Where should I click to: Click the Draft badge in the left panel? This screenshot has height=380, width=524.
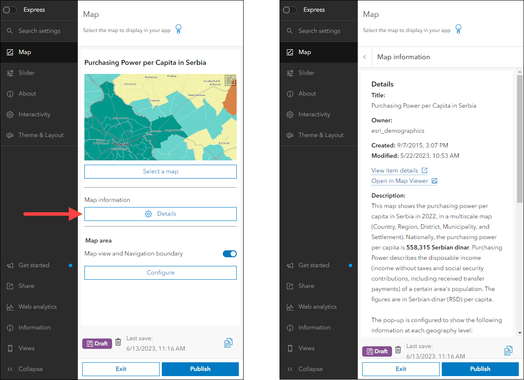click(97, 343)
